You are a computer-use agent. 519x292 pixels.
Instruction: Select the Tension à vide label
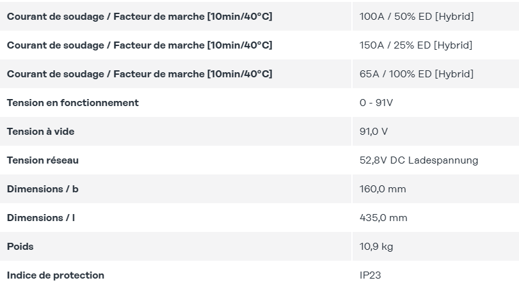click(x=40, y=132)
